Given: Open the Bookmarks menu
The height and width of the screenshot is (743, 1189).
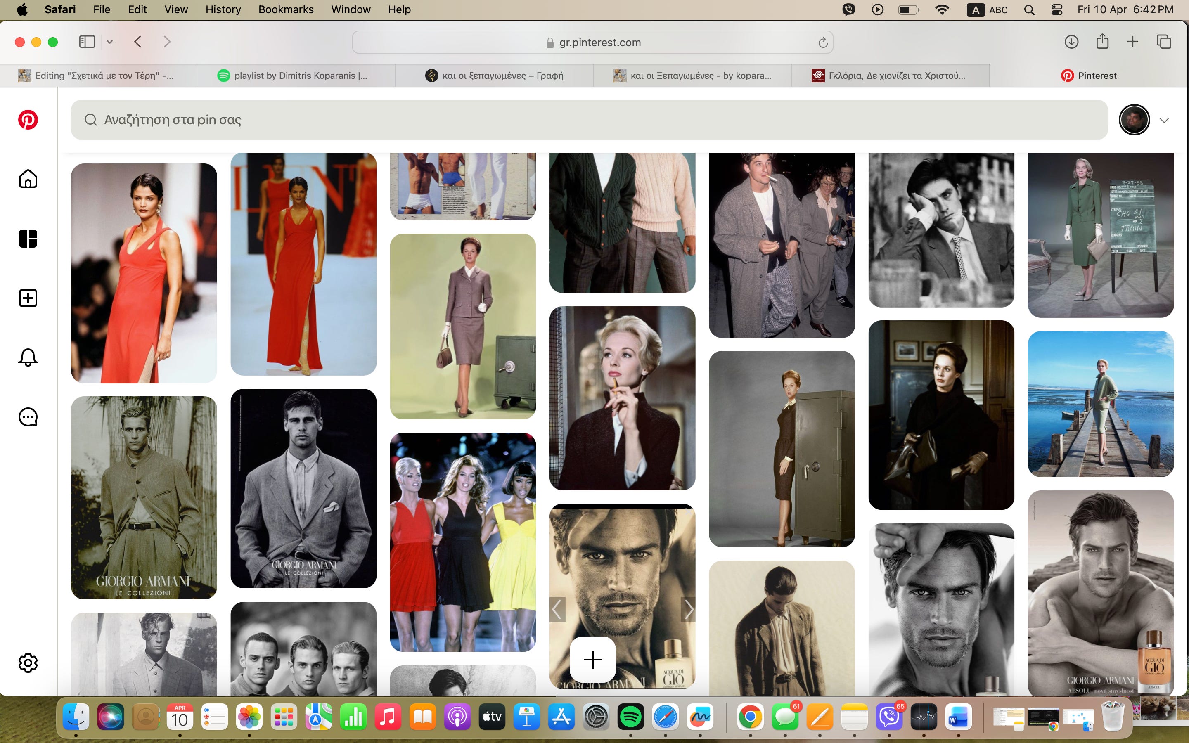Looking at the screenshot, I should (285, 10).
